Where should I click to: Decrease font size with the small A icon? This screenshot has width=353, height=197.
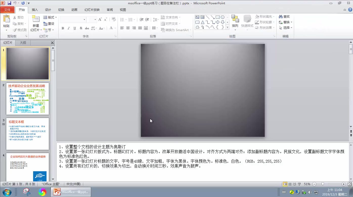pyautogui.click(x=105, y=20)
